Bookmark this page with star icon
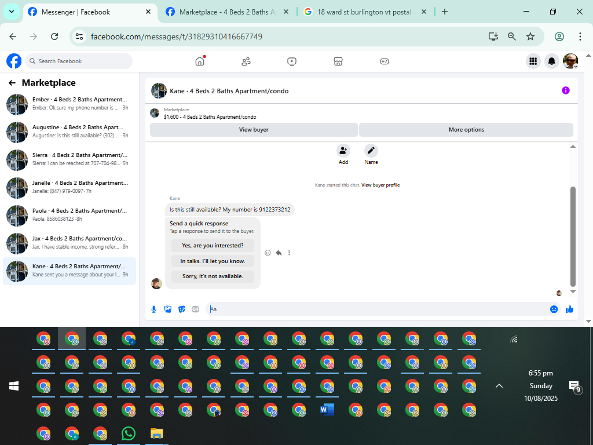Viewport: 593px width, 445px height. 530,37
